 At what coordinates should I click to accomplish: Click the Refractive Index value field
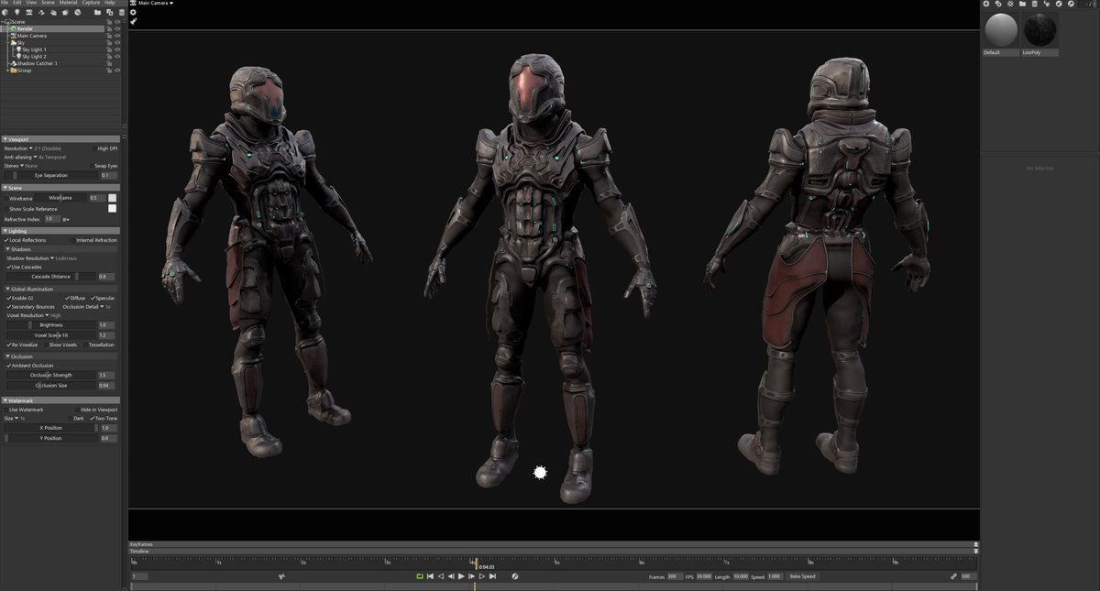pos(52,219)
